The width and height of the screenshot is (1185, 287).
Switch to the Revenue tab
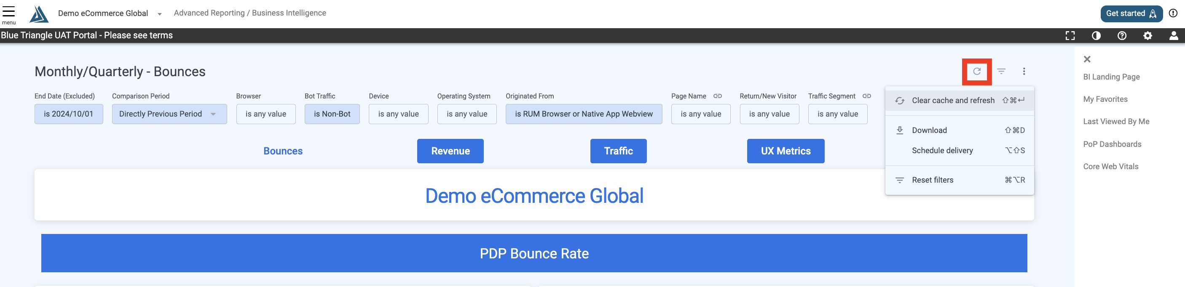[x=450, y=151]
